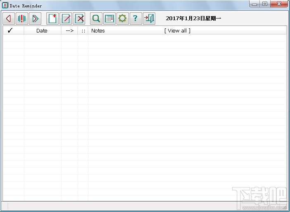Close the Date Reminder window
This screenshot has width=290, height=212.
(x=279, y=4)
